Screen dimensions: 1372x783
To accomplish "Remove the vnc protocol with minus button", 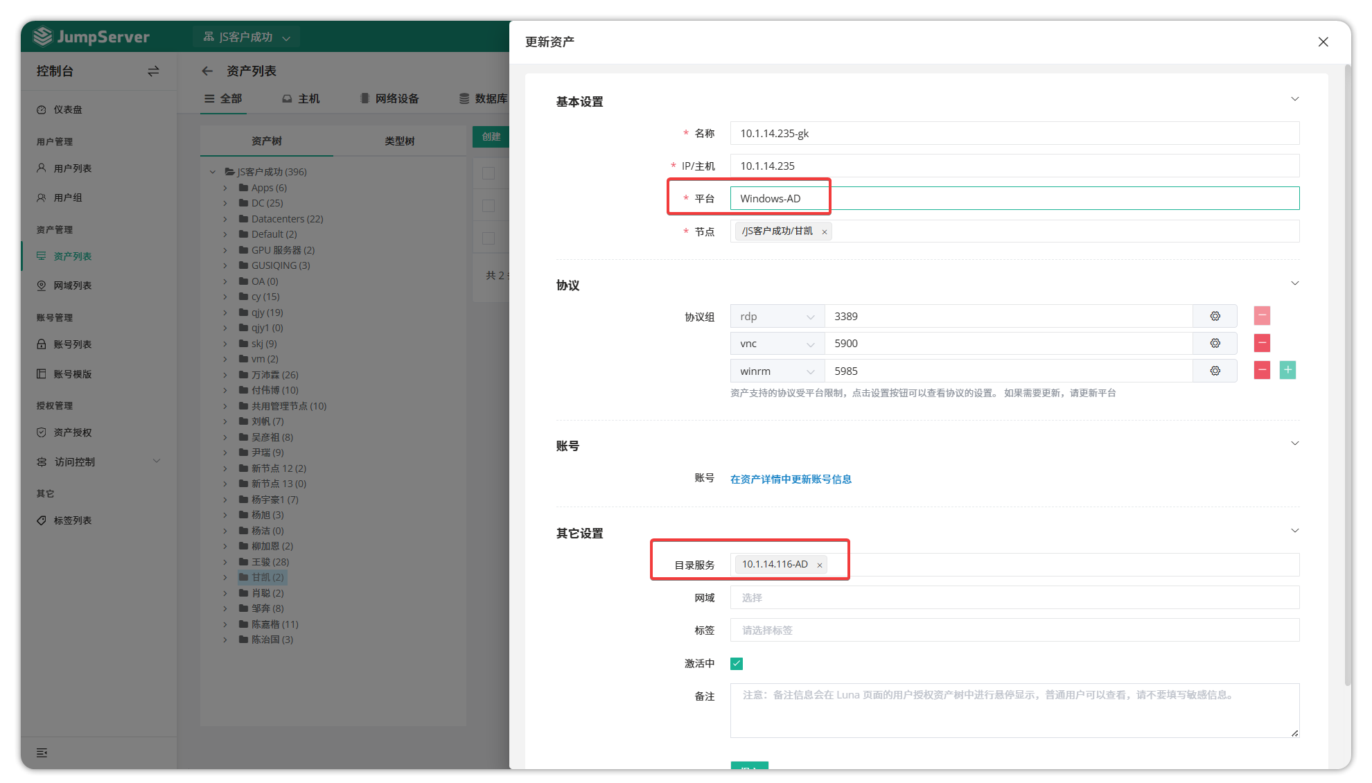I will [x=1262, y=343].
